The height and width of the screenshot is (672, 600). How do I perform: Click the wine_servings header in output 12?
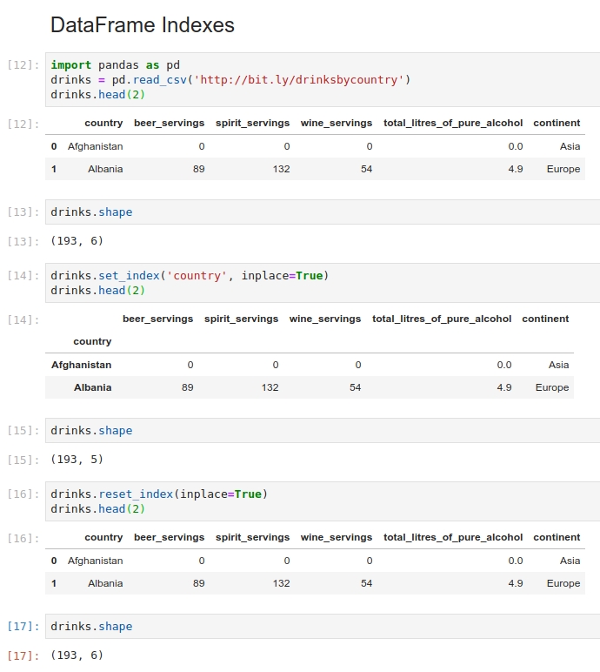pyautogui.click(x=337, y=123)
